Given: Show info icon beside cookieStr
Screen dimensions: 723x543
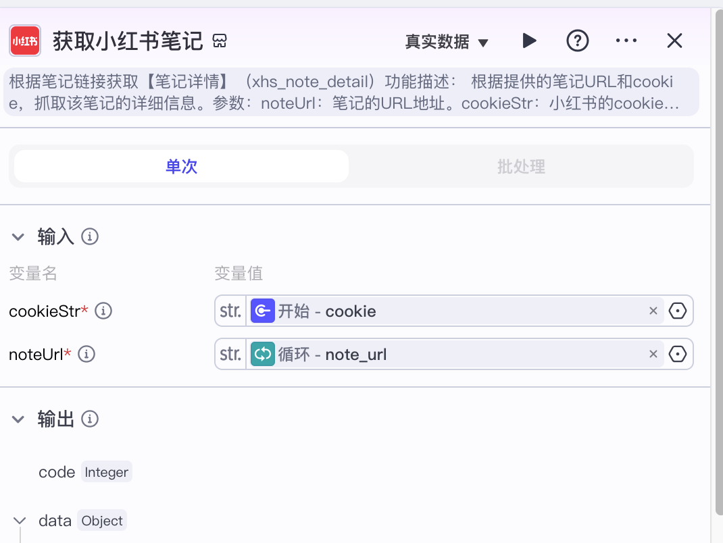Looking at the screenshot, I should pyautogui.click(x=103, y=311).
